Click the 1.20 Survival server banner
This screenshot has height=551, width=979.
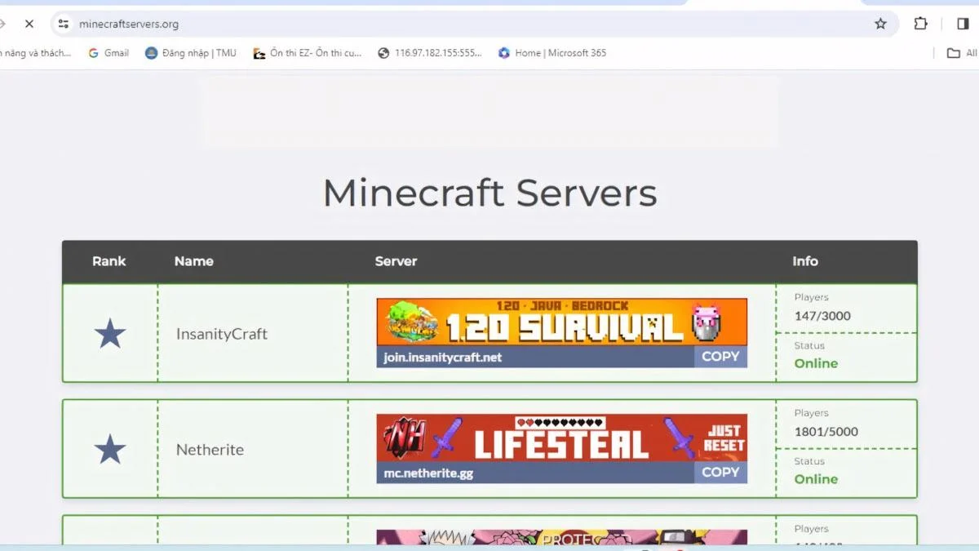tap(561, 322)
